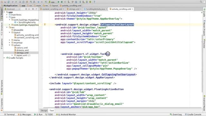Viewport: 206px width, 116px height.
Task: Navigate Back using the blue arrow icon
Action: click(38, 2)
